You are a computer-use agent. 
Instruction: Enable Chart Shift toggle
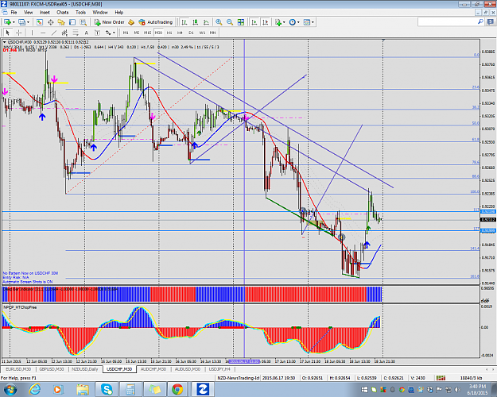266,22
